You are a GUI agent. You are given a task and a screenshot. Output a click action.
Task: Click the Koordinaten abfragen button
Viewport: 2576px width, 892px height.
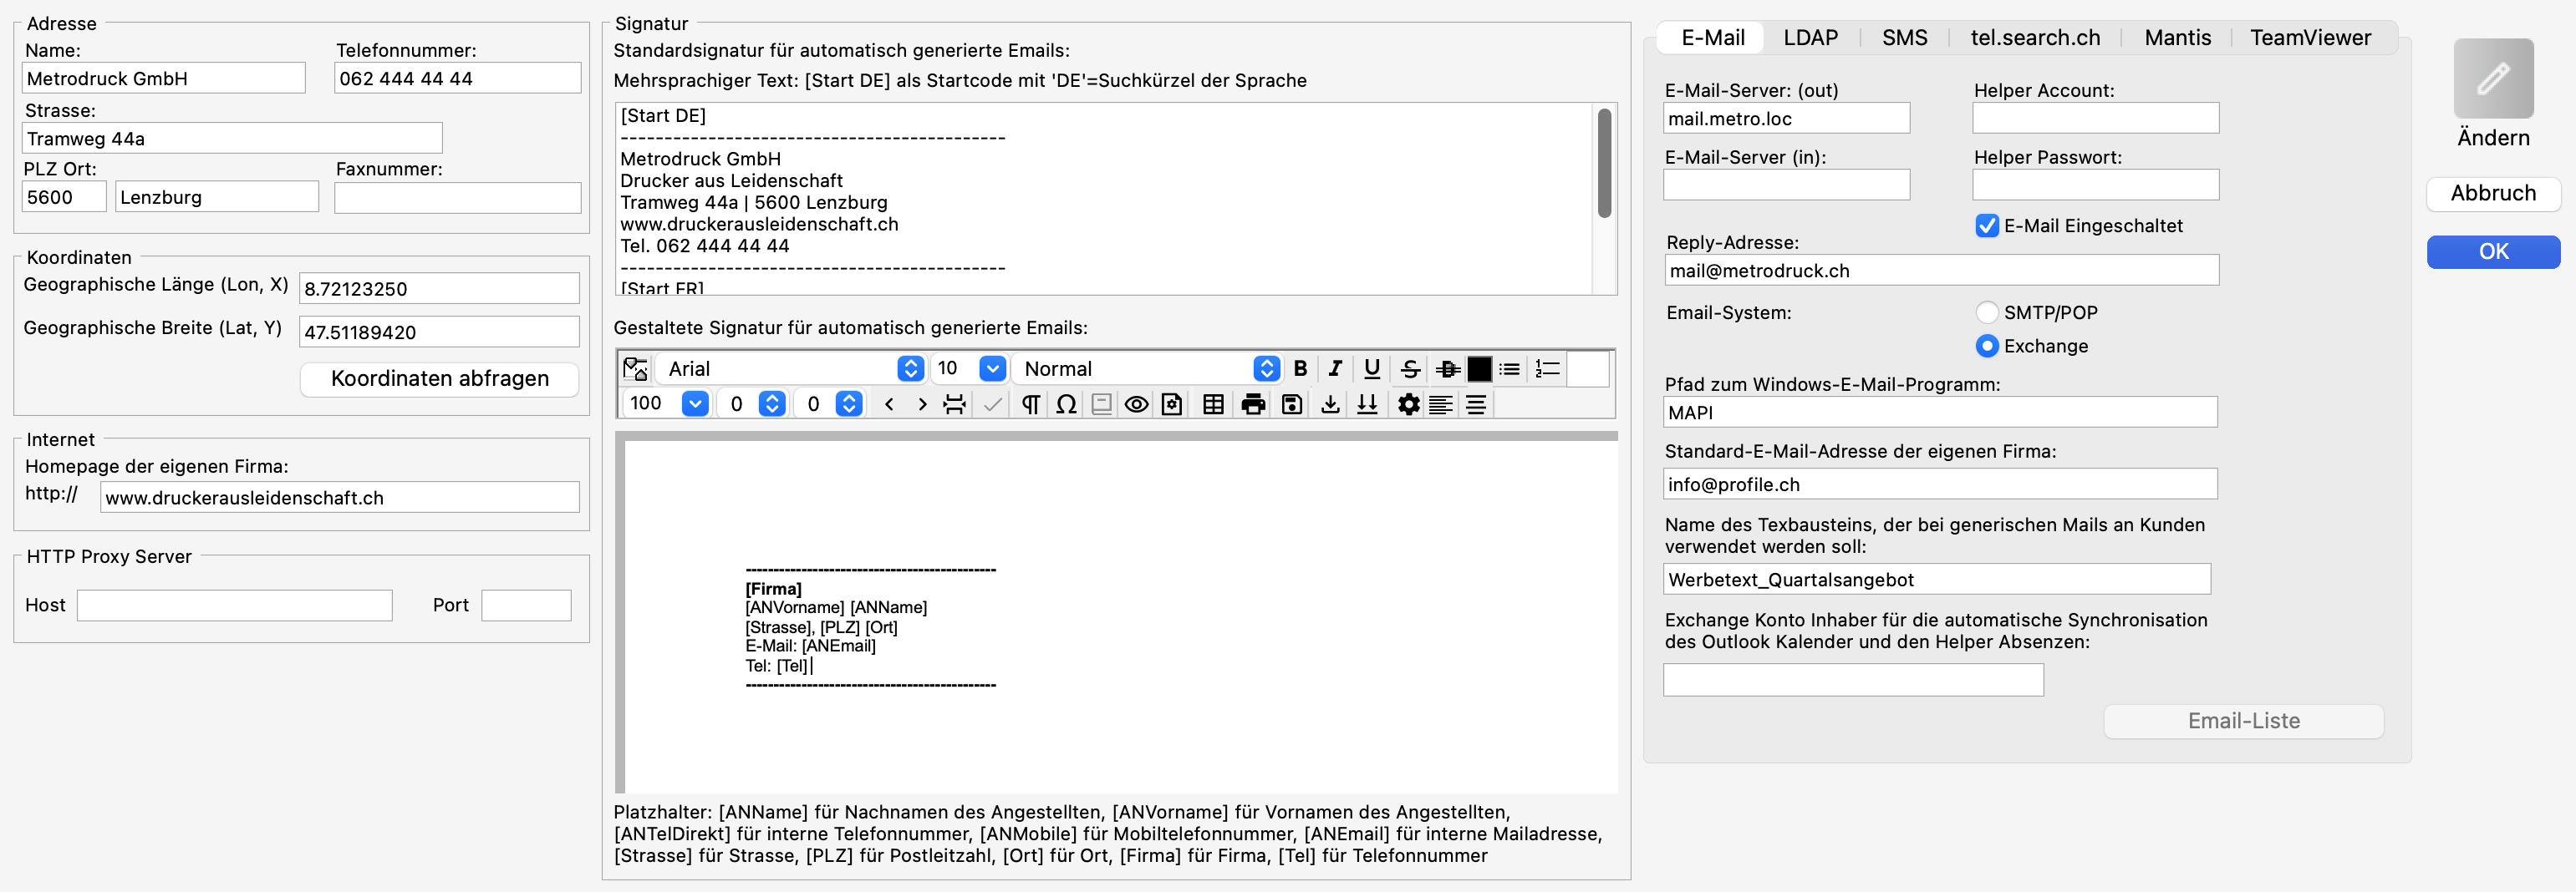click(439, 378)
